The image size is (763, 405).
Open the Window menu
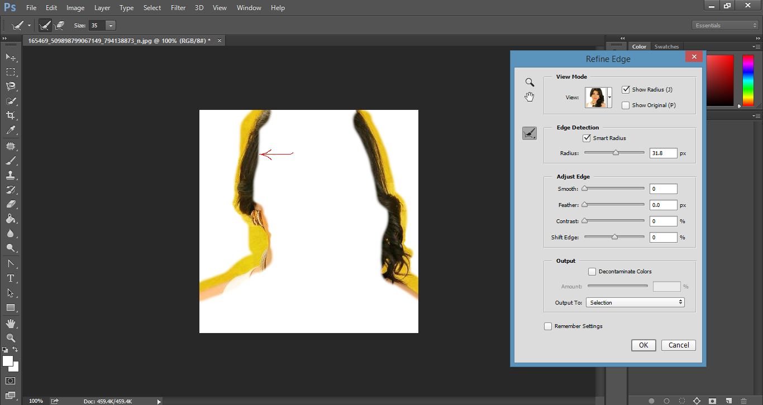point(249,8)
